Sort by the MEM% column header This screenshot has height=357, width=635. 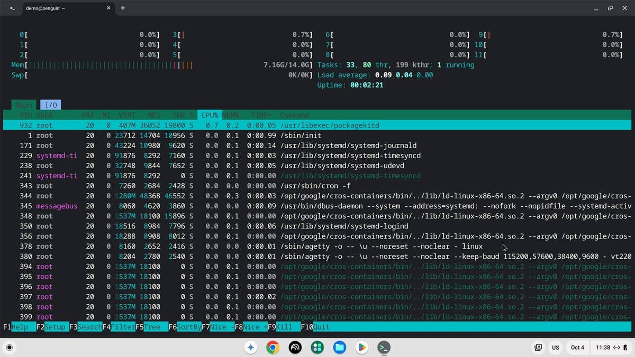tap(230, 115)
